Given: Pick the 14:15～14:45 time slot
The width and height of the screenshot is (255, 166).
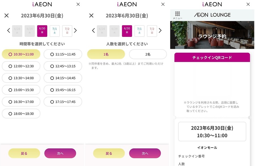Looking at the screenshot, I should pos(63,78).
